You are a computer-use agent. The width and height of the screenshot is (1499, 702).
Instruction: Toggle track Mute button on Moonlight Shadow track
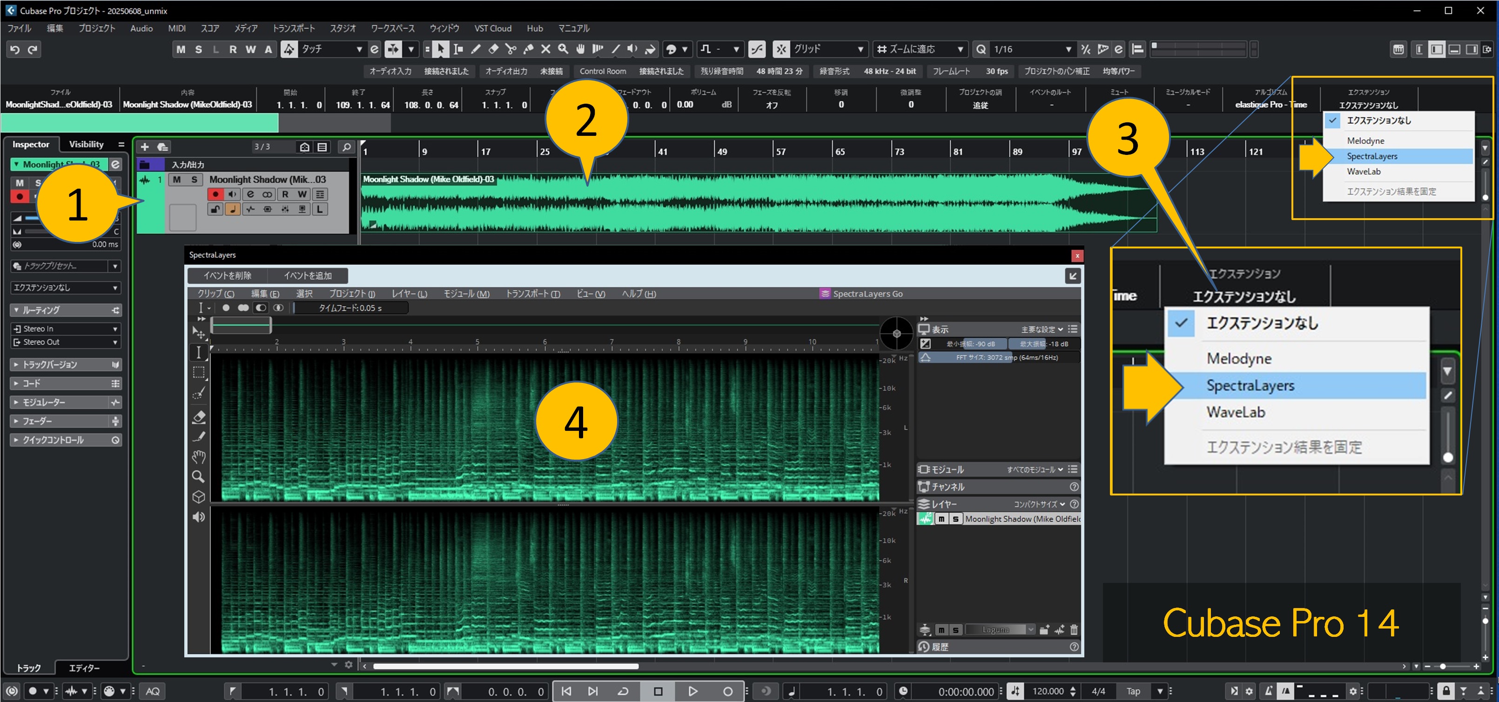click(177, 180)
